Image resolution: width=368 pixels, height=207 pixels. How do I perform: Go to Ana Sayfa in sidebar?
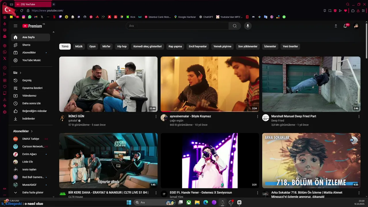[30, 37]
